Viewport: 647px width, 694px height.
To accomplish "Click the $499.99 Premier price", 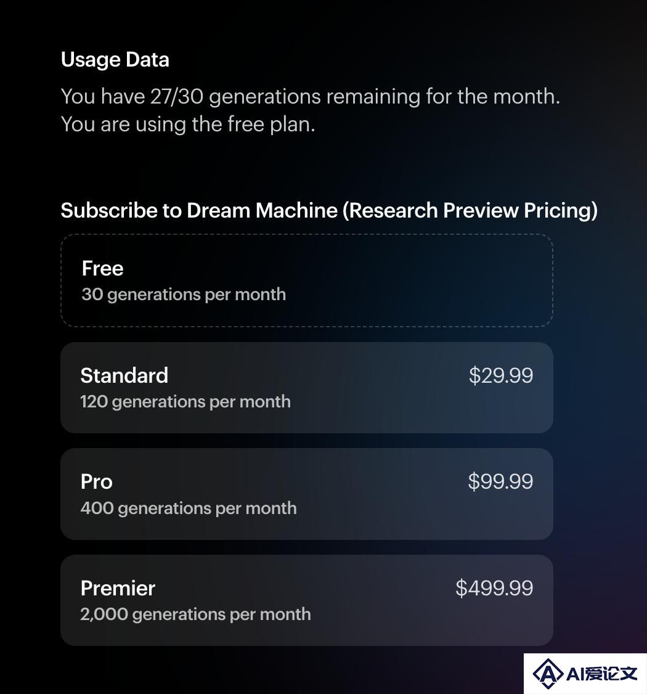I will click(494, 588).
